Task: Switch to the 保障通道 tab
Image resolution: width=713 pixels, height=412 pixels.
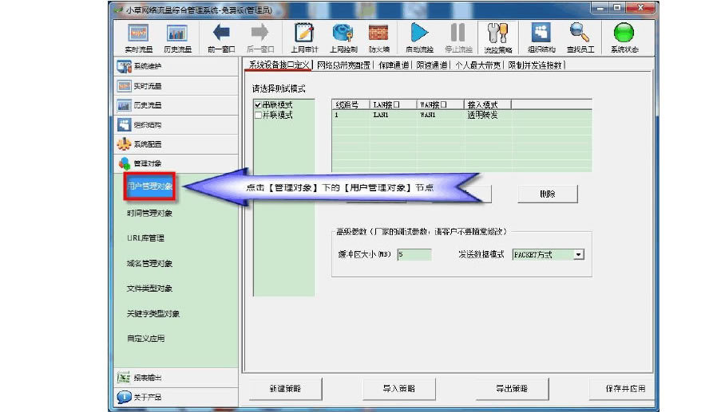Action: pos(394,65)
